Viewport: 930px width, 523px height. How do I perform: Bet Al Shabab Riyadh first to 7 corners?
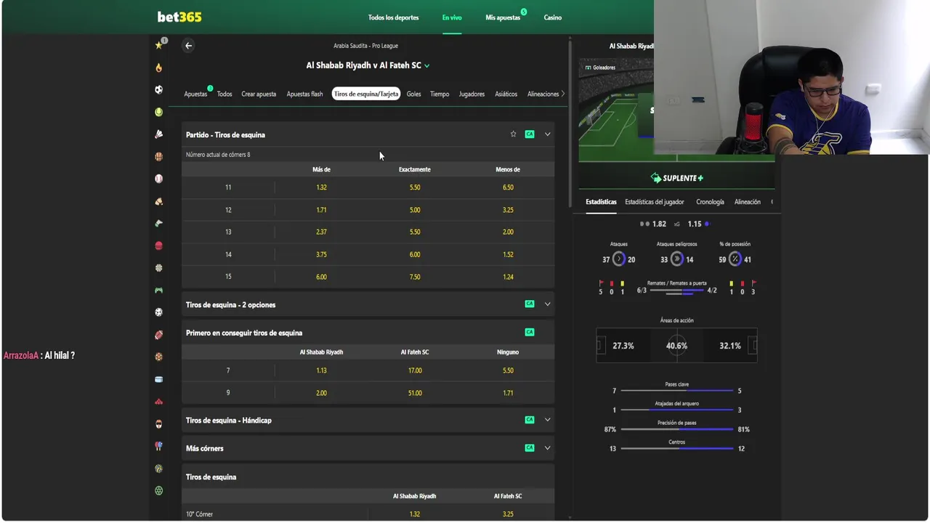coord(321,370)
